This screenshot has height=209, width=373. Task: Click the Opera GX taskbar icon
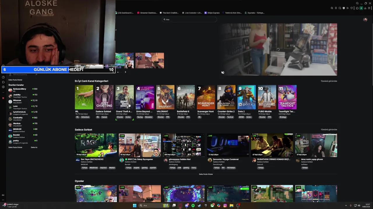pyautogui.click(x=180, y=206)
